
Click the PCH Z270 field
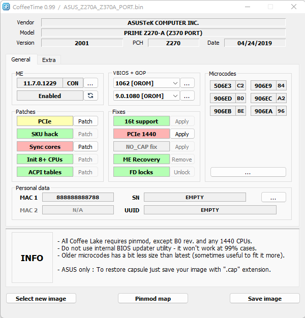173,43
